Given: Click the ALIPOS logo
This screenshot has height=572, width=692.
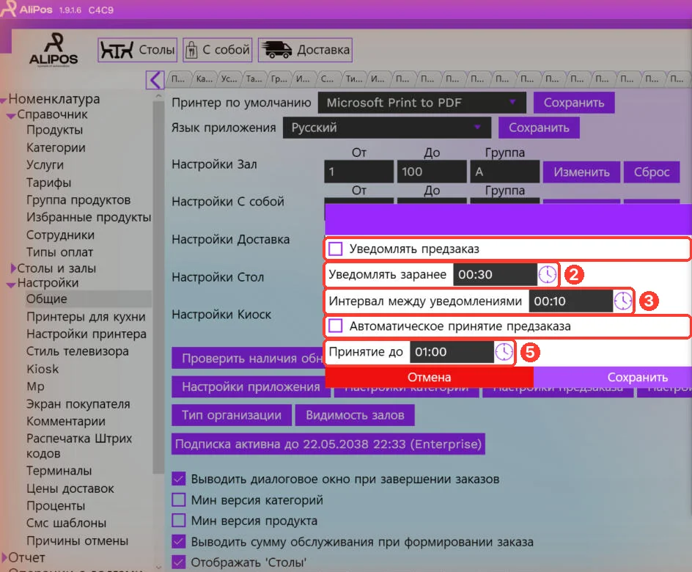Looking at the screenshot, I should (54, 49).
